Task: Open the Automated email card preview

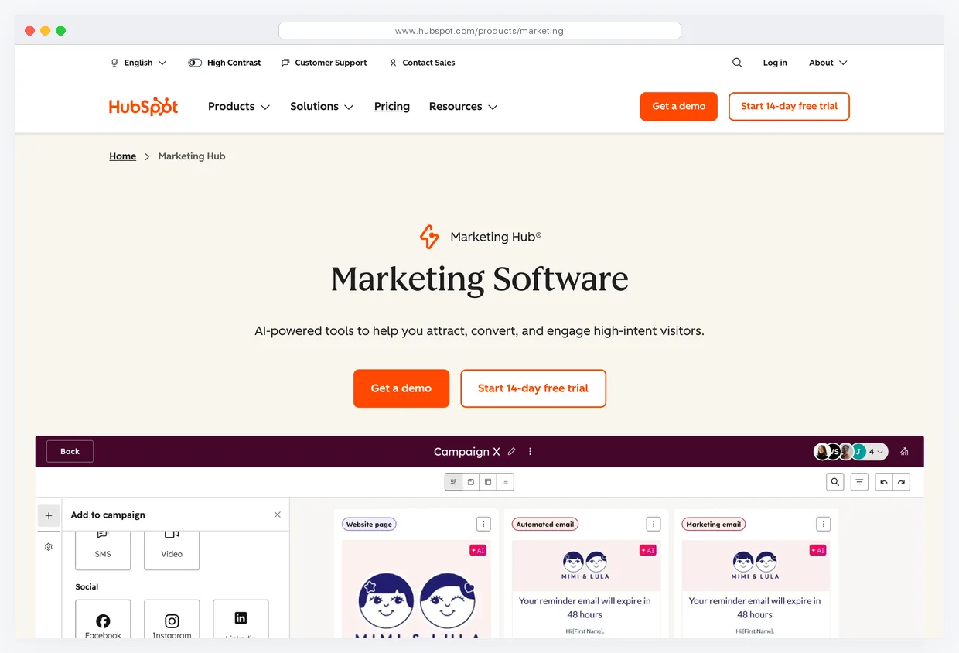Action: coord(586,589)
